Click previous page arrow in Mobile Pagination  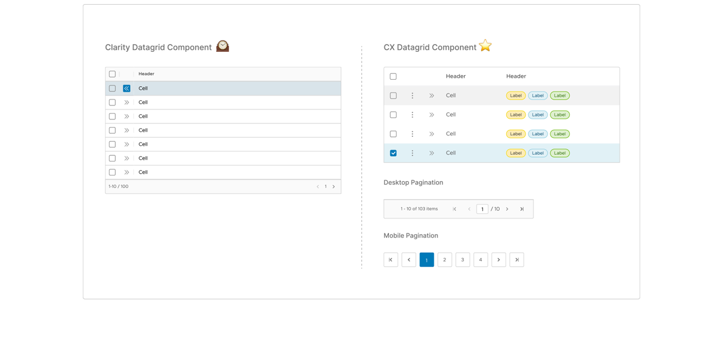tap(409, 260)
